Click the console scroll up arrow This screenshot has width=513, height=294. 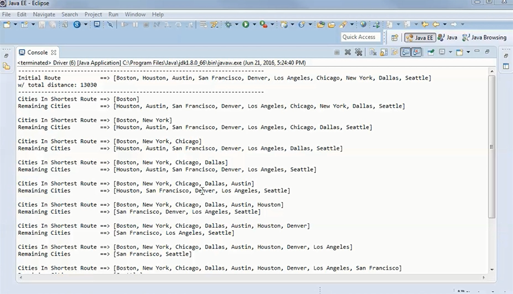[492, 71]
